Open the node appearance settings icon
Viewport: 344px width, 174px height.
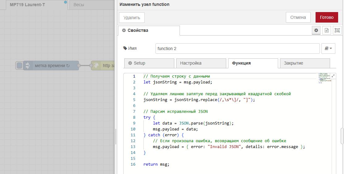click(x=337, y=30)
